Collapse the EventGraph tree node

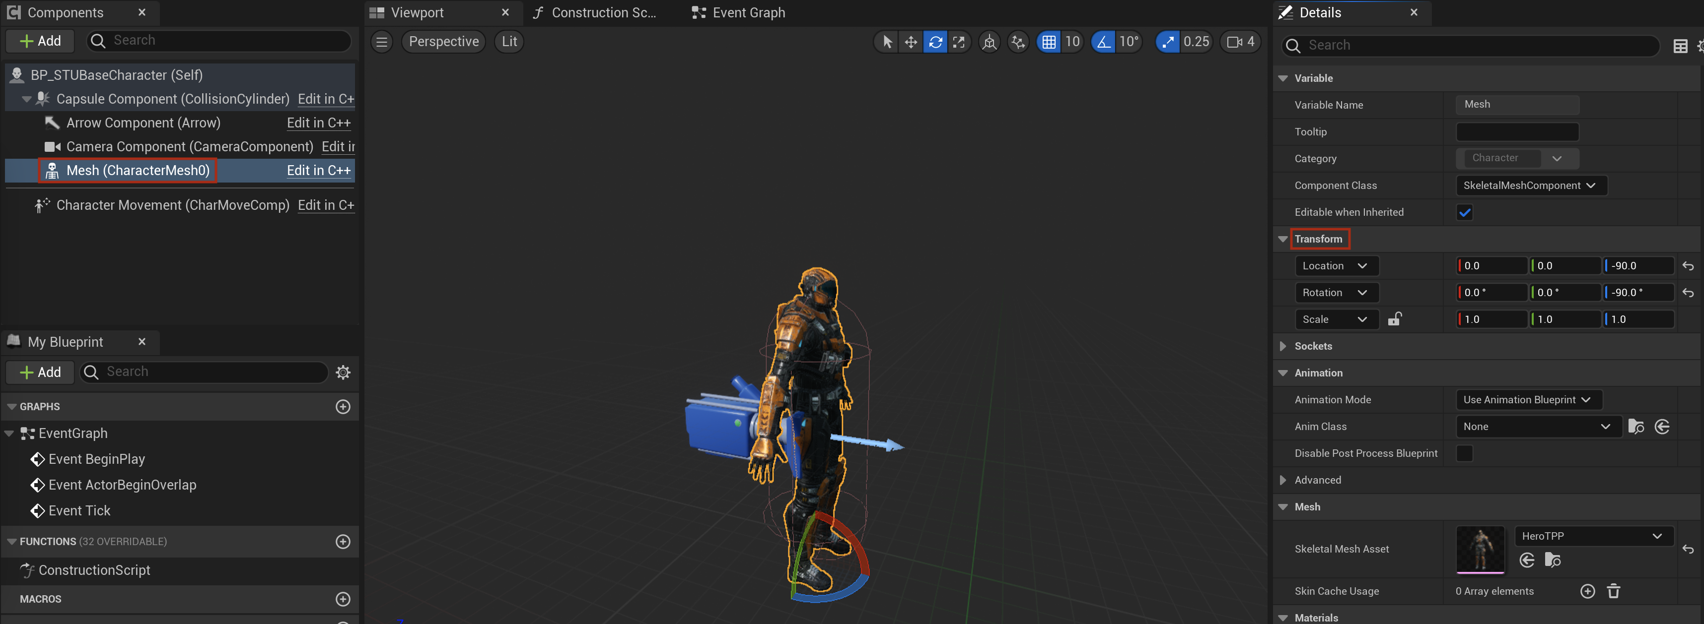(x=9, y=434)
